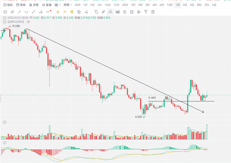Open the 周期 period dropdown
Viewport: 231px width, 163px height.
click(68, 5)
